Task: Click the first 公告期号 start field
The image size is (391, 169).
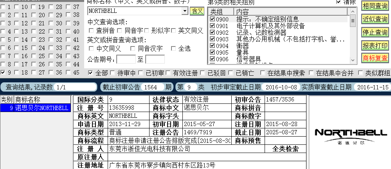Action: point(126,59)
